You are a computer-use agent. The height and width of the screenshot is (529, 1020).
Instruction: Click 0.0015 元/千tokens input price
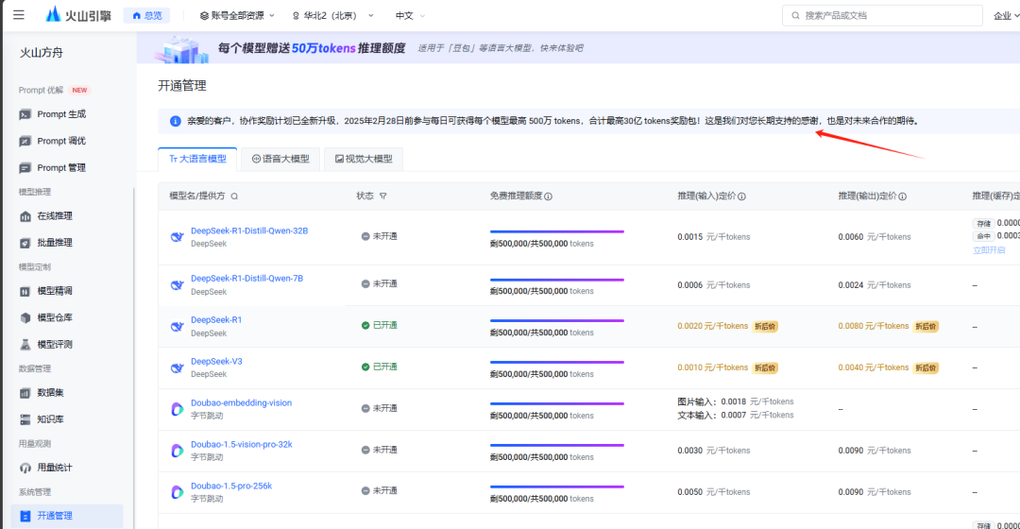click(x=714, y=237)
